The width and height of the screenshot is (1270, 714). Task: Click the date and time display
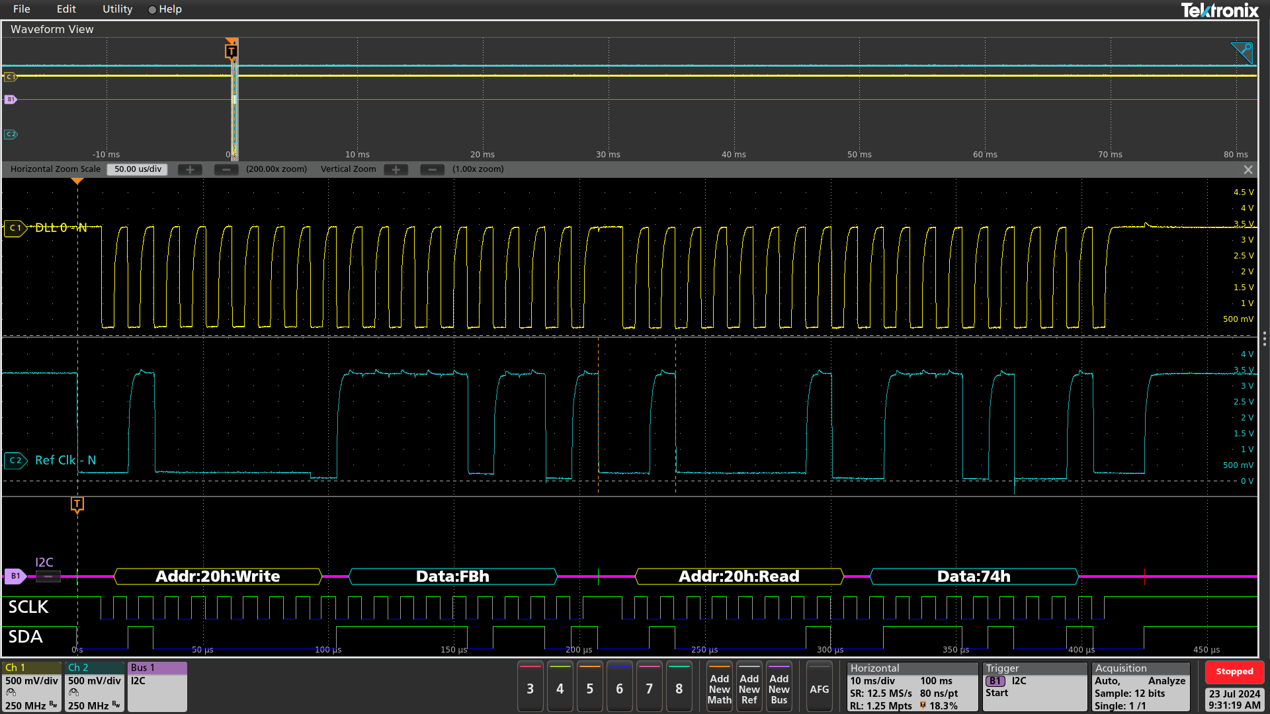point(1234,699)
